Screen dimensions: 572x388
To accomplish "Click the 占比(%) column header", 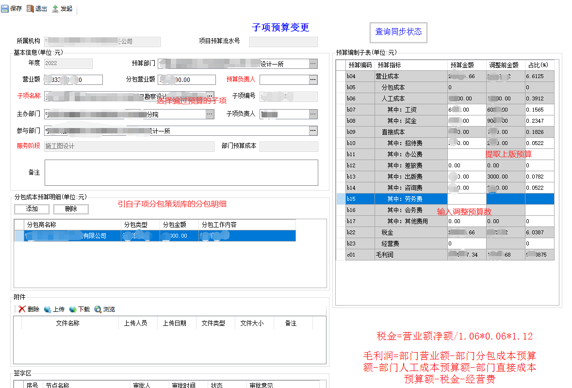I will 539,65.
